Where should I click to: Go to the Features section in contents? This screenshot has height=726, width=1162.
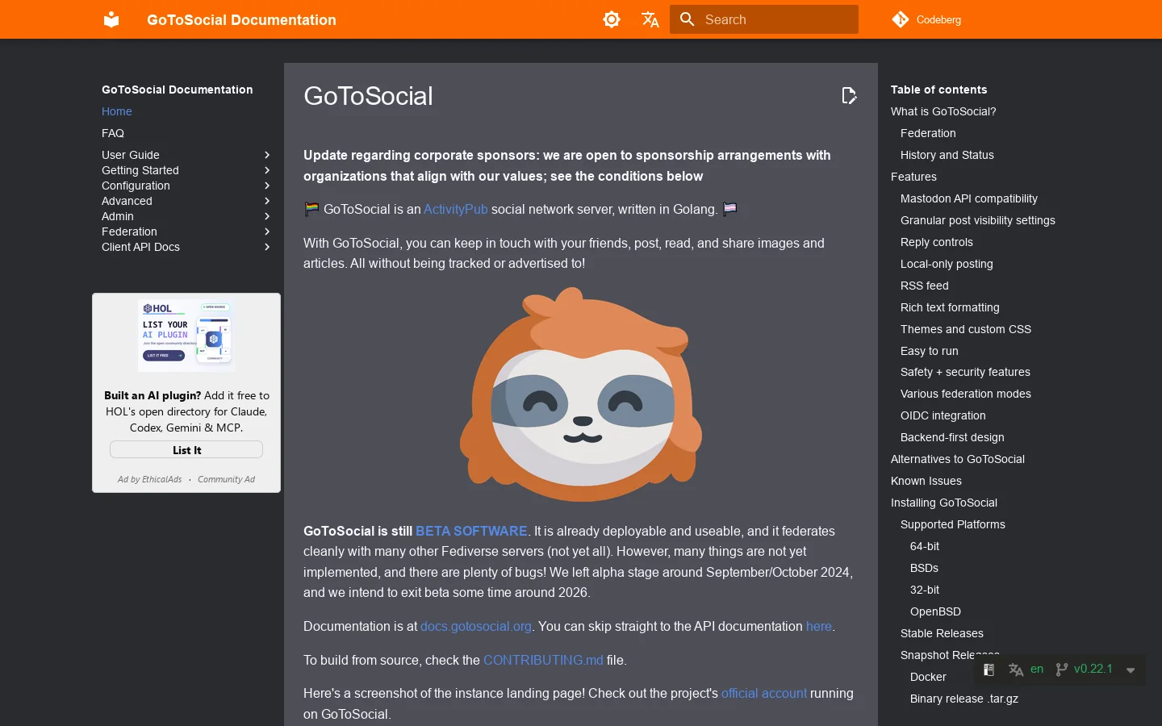913,177
